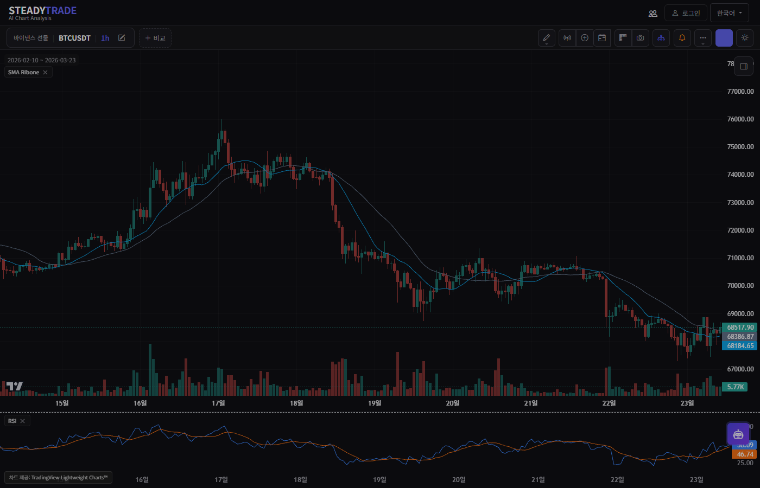Click the circled plus add-indicator icon
Viewport: 760px width, 488px height.
(x=585, y=38)
